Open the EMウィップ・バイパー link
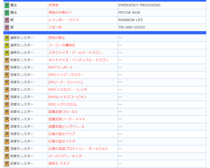 (x=66, y=75)
